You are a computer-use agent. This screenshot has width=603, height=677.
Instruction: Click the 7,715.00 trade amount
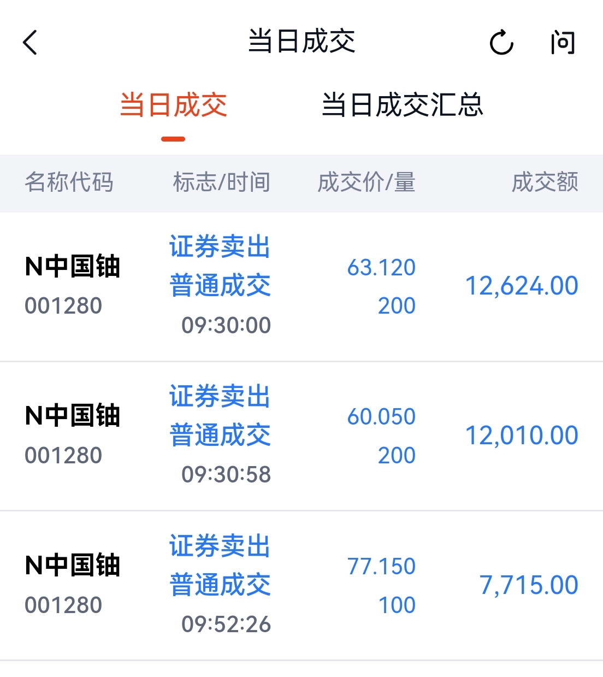pos(529,586)
